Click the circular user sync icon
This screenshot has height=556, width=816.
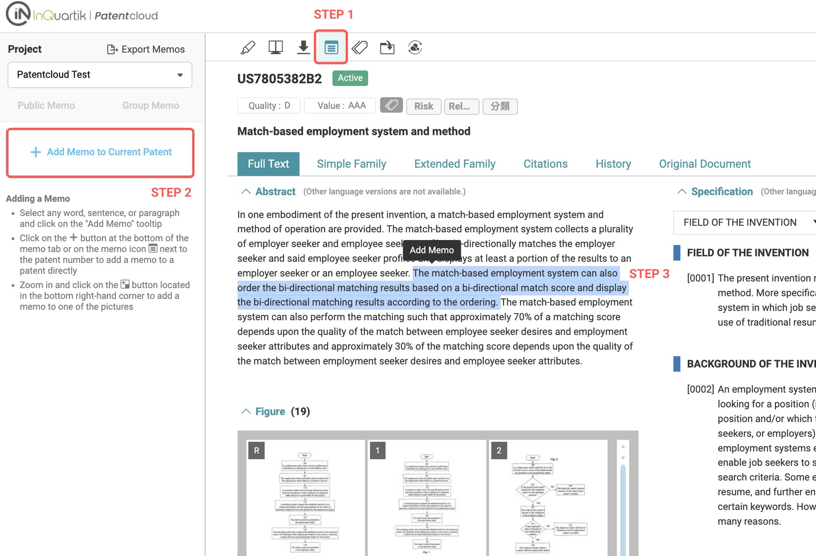[415, 48]
